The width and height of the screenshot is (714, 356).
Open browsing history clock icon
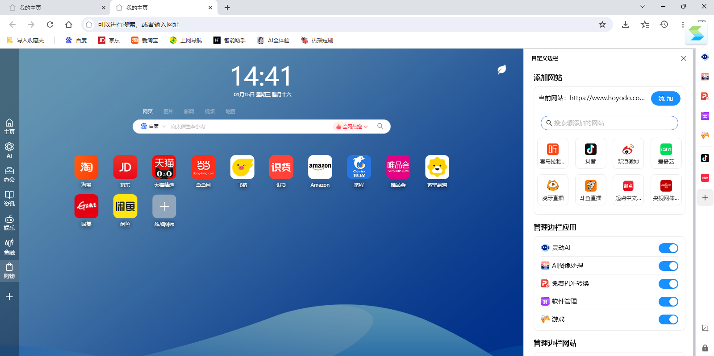(664, 25)
